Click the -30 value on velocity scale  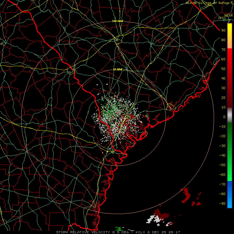222,146
